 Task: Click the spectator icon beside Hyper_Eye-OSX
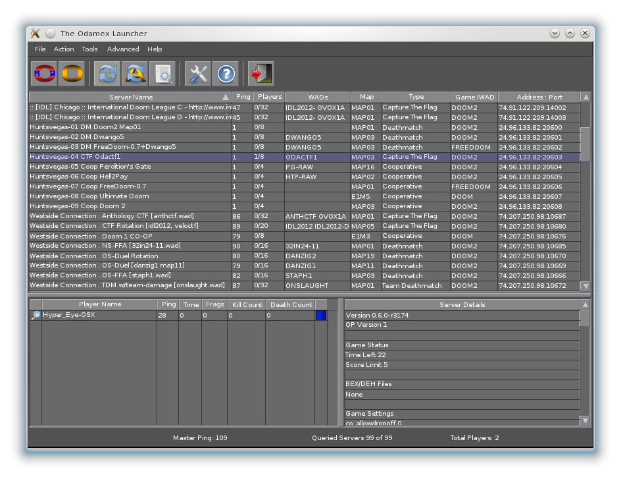(36, 316)
